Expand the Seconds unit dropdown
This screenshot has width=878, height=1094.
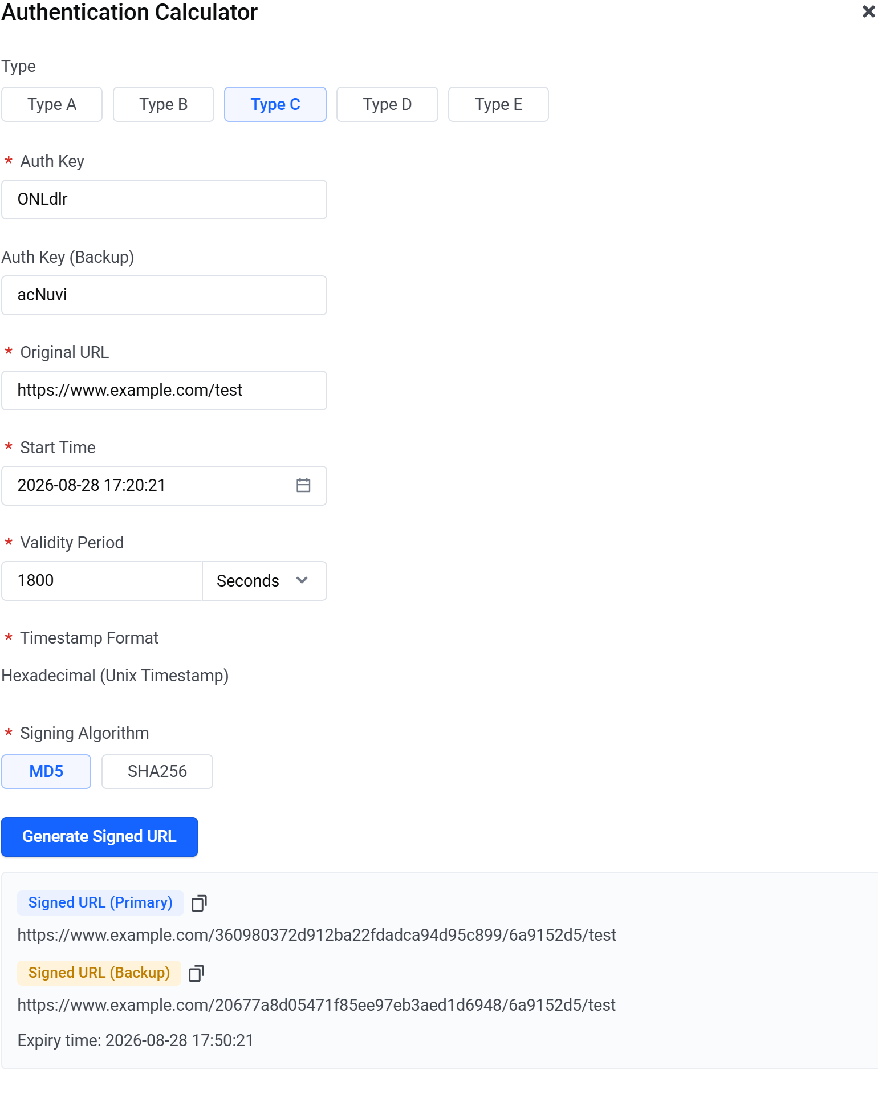tap(265, 581)
